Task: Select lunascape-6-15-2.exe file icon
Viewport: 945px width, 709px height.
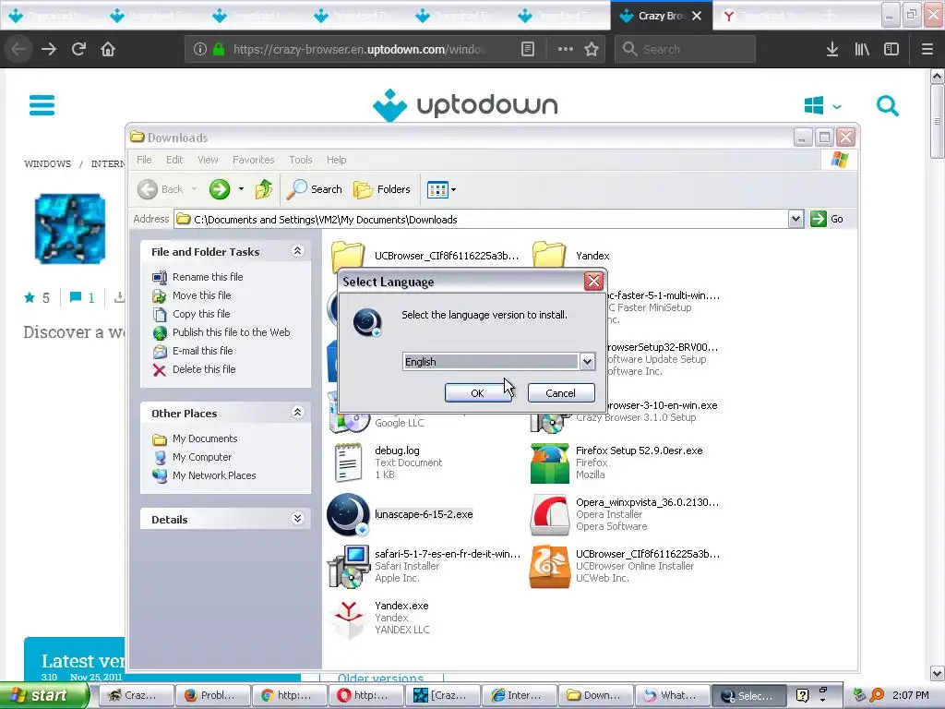Action: coord(348,514)
